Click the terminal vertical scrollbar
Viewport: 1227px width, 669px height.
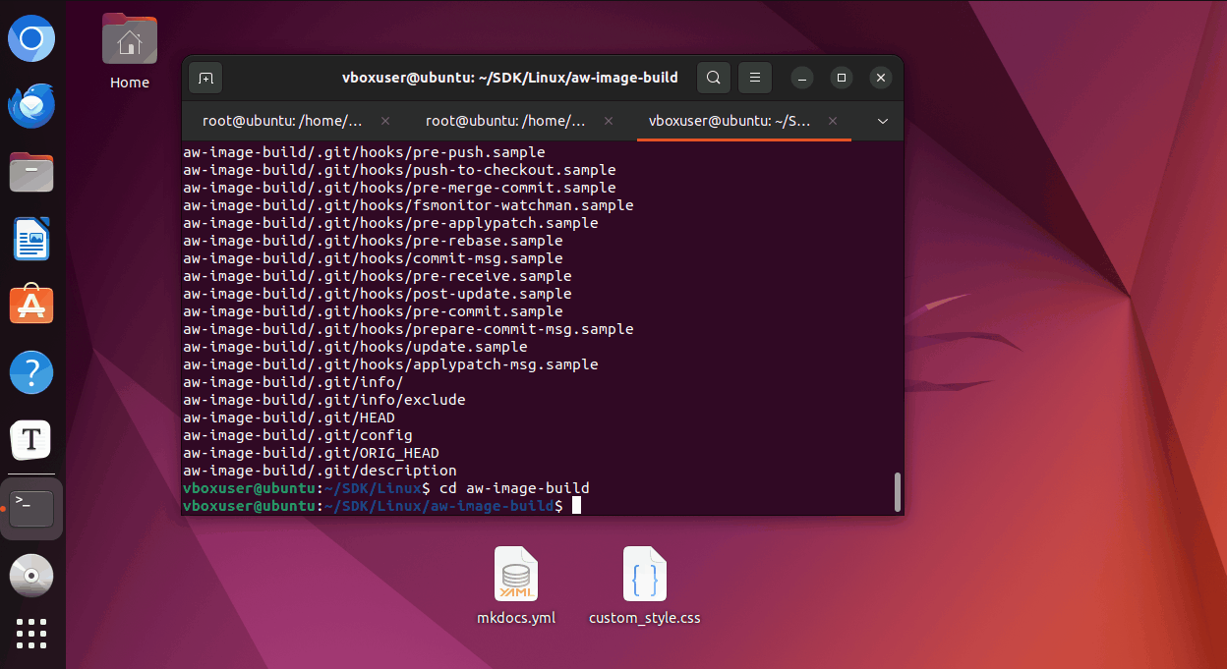(897, 491)
